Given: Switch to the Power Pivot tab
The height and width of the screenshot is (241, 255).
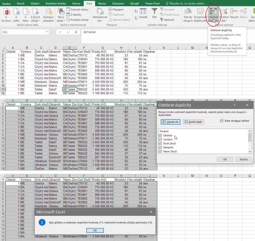Looking at the screenshot, I should 152,4.
